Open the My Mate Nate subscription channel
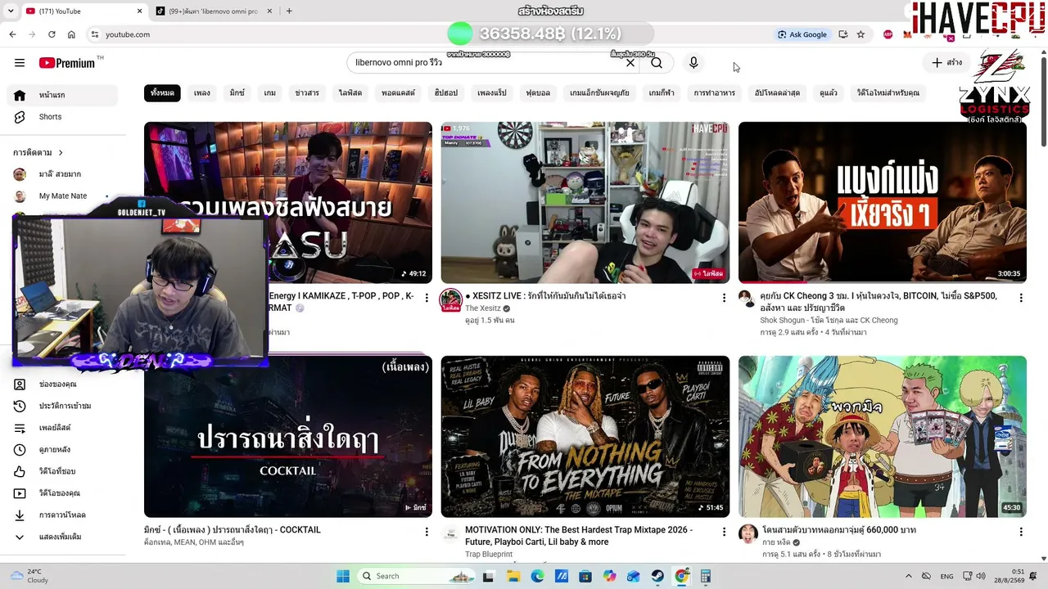The image size is (1048, 589). click(x=62, y=196)
